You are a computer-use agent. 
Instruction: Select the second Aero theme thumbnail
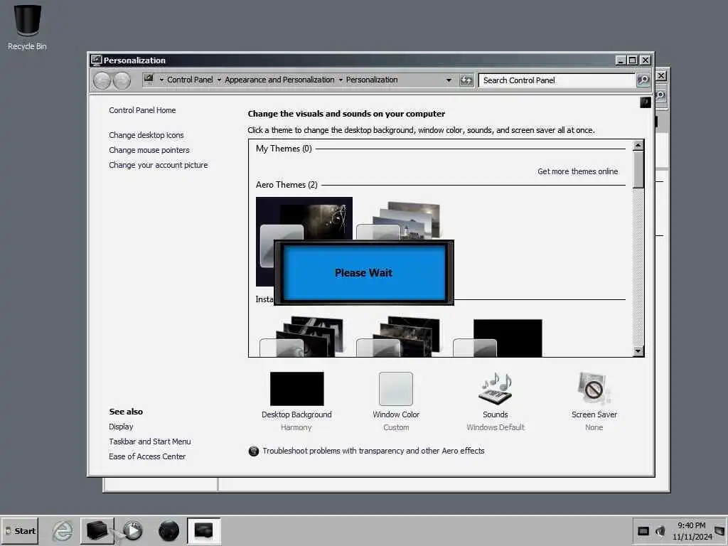coord(398,220)
